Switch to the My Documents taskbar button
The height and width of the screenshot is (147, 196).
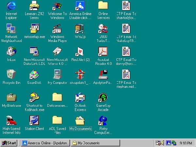(x=96, y=143)
